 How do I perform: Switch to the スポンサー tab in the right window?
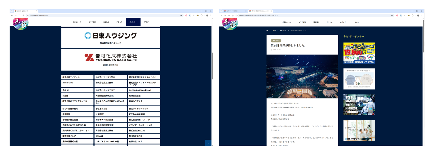point(234,11)
